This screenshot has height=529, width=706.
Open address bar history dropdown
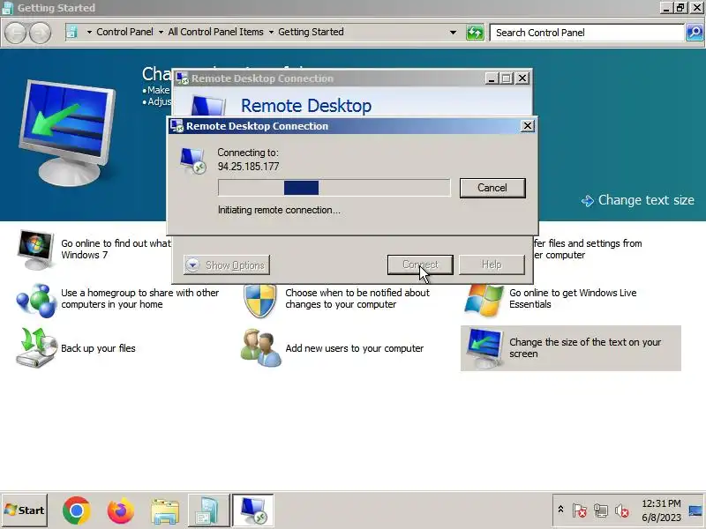(453, 33)
